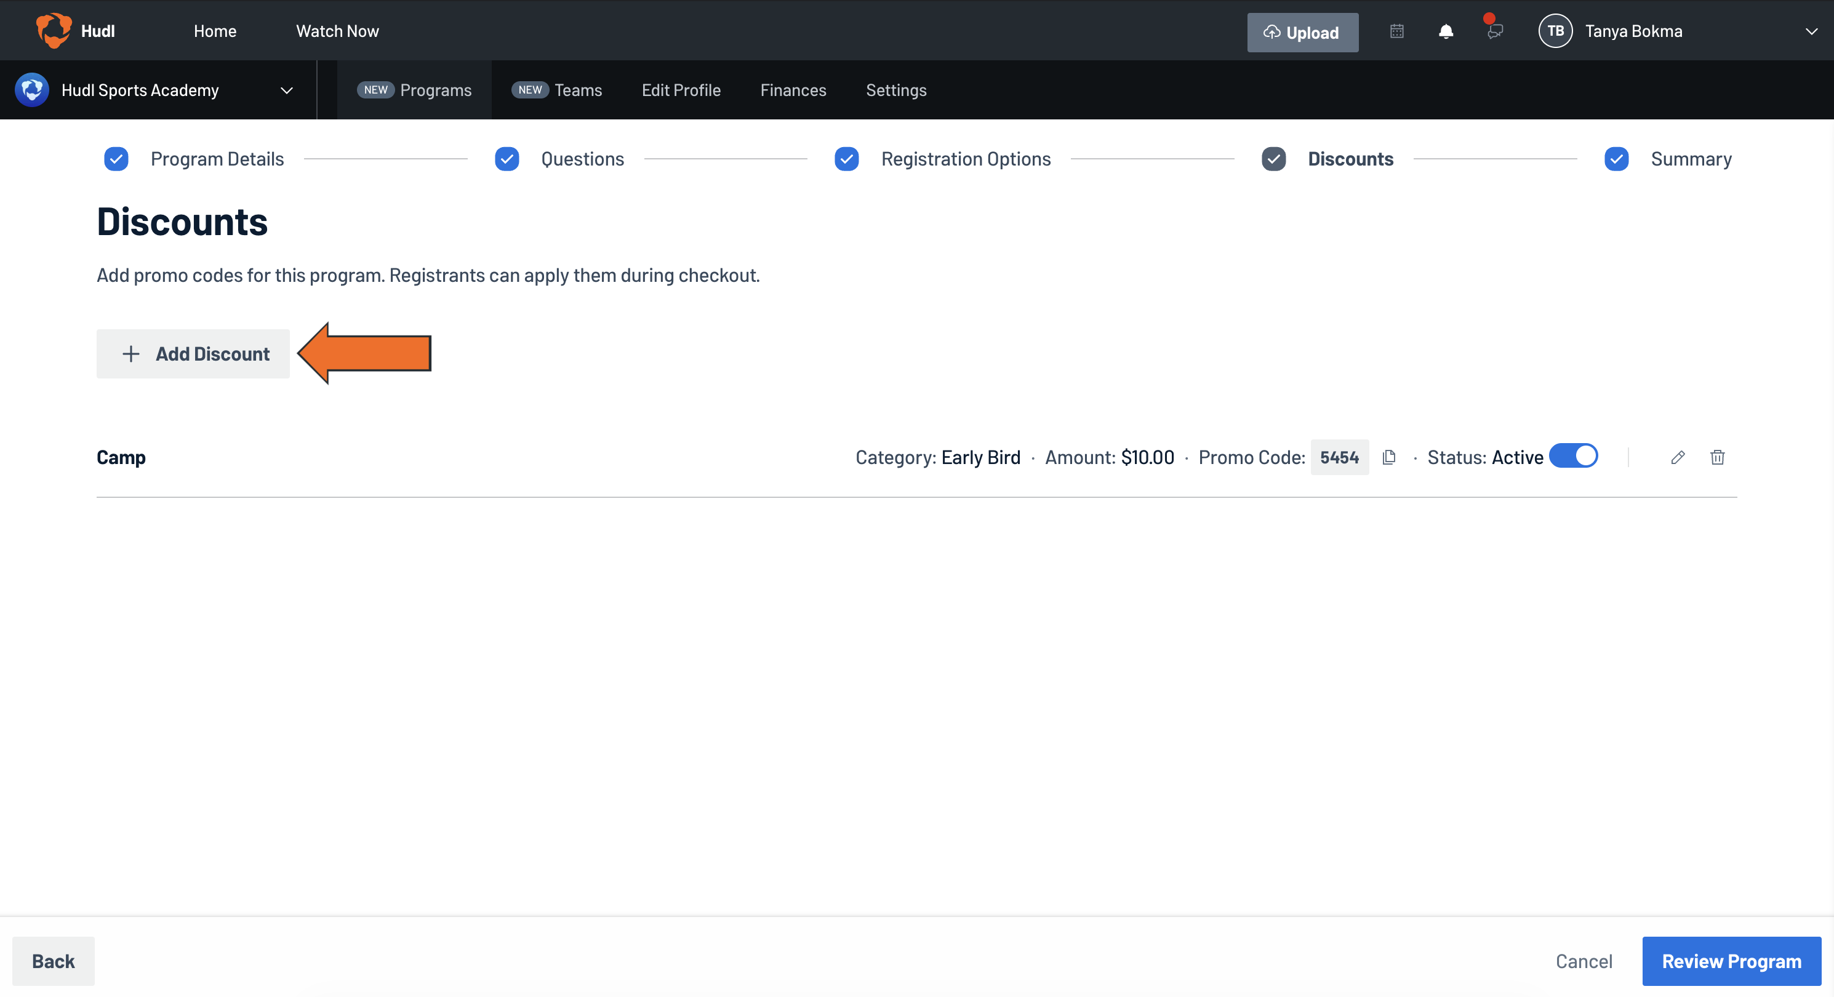This screenshot has height=997, width=1834.
Task: Jump to Summary step label
Action: (1691, 159)
